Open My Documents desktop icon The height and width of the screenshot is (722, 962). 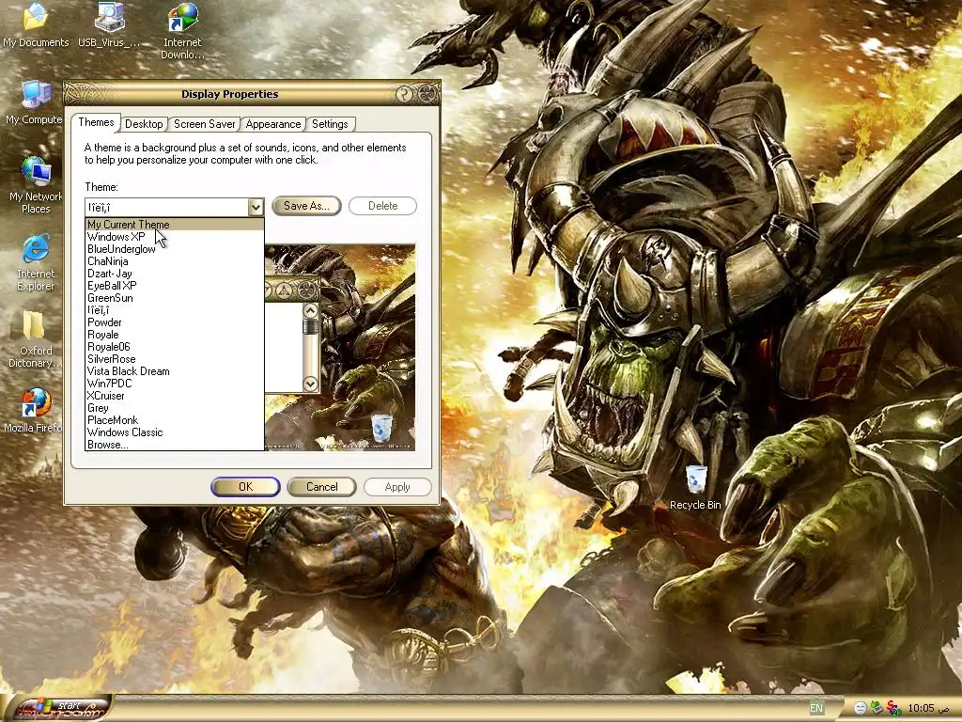click(x=36, y=24)
